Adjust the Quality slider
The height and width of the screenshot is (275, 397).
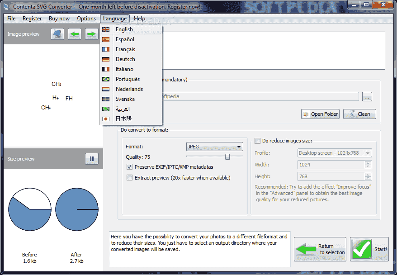click(x=227, y=156)
